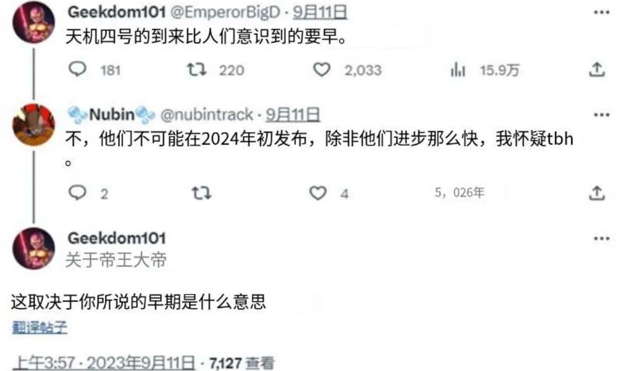Open the more menu on Nubin's tweet
Viewport: 622px width, 371px height.
click(601, 115)
